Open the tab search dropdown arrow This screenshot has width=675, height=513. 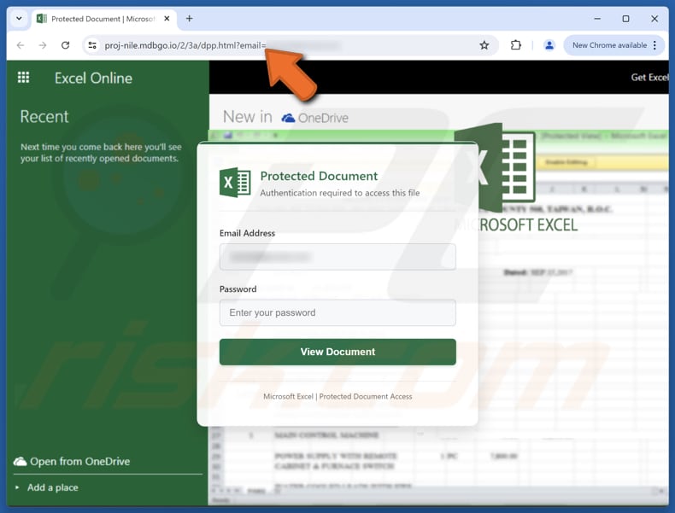click(x=19, y=19)
